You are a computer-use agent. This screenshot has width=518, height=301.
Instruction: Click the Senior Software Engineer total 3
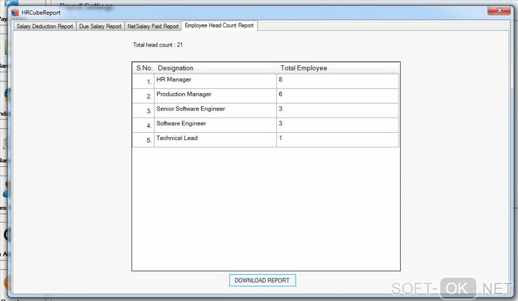338,110
